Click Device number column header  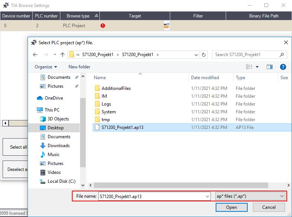click(16, 16)
